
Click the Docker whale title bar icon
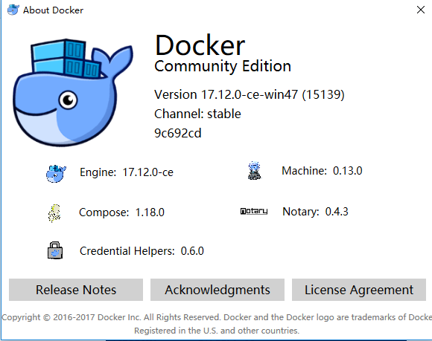(x=13, y=10)
